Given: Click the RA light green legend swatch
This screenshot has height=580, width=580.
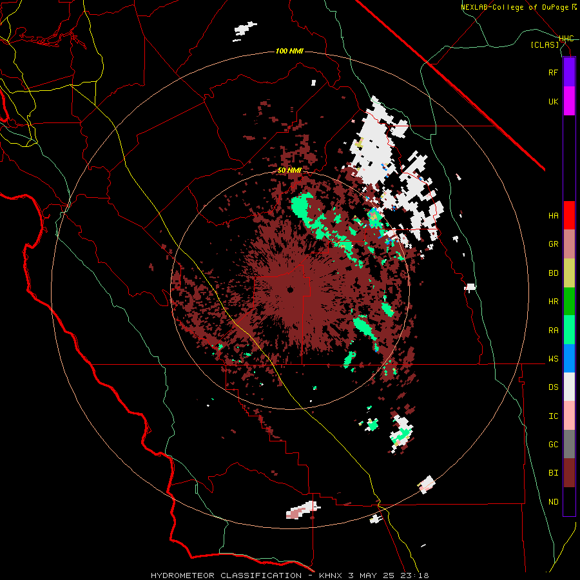Looking at the screenshot, I should pyautogui.click(x=569, y=330).
